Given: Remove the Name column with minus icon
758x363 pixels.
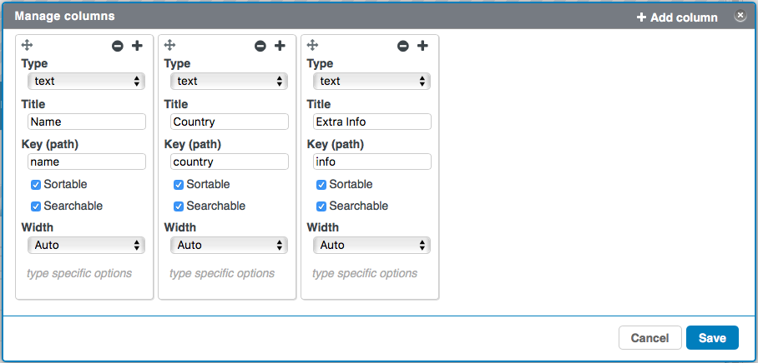Looking at the screenshot, I should (118, 47).
